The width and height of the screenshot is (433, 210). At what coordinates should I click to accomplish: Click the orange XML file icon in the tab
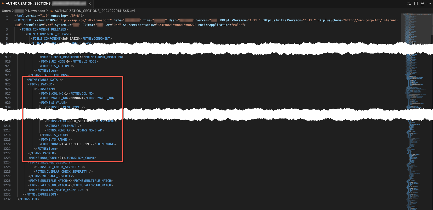3,4
